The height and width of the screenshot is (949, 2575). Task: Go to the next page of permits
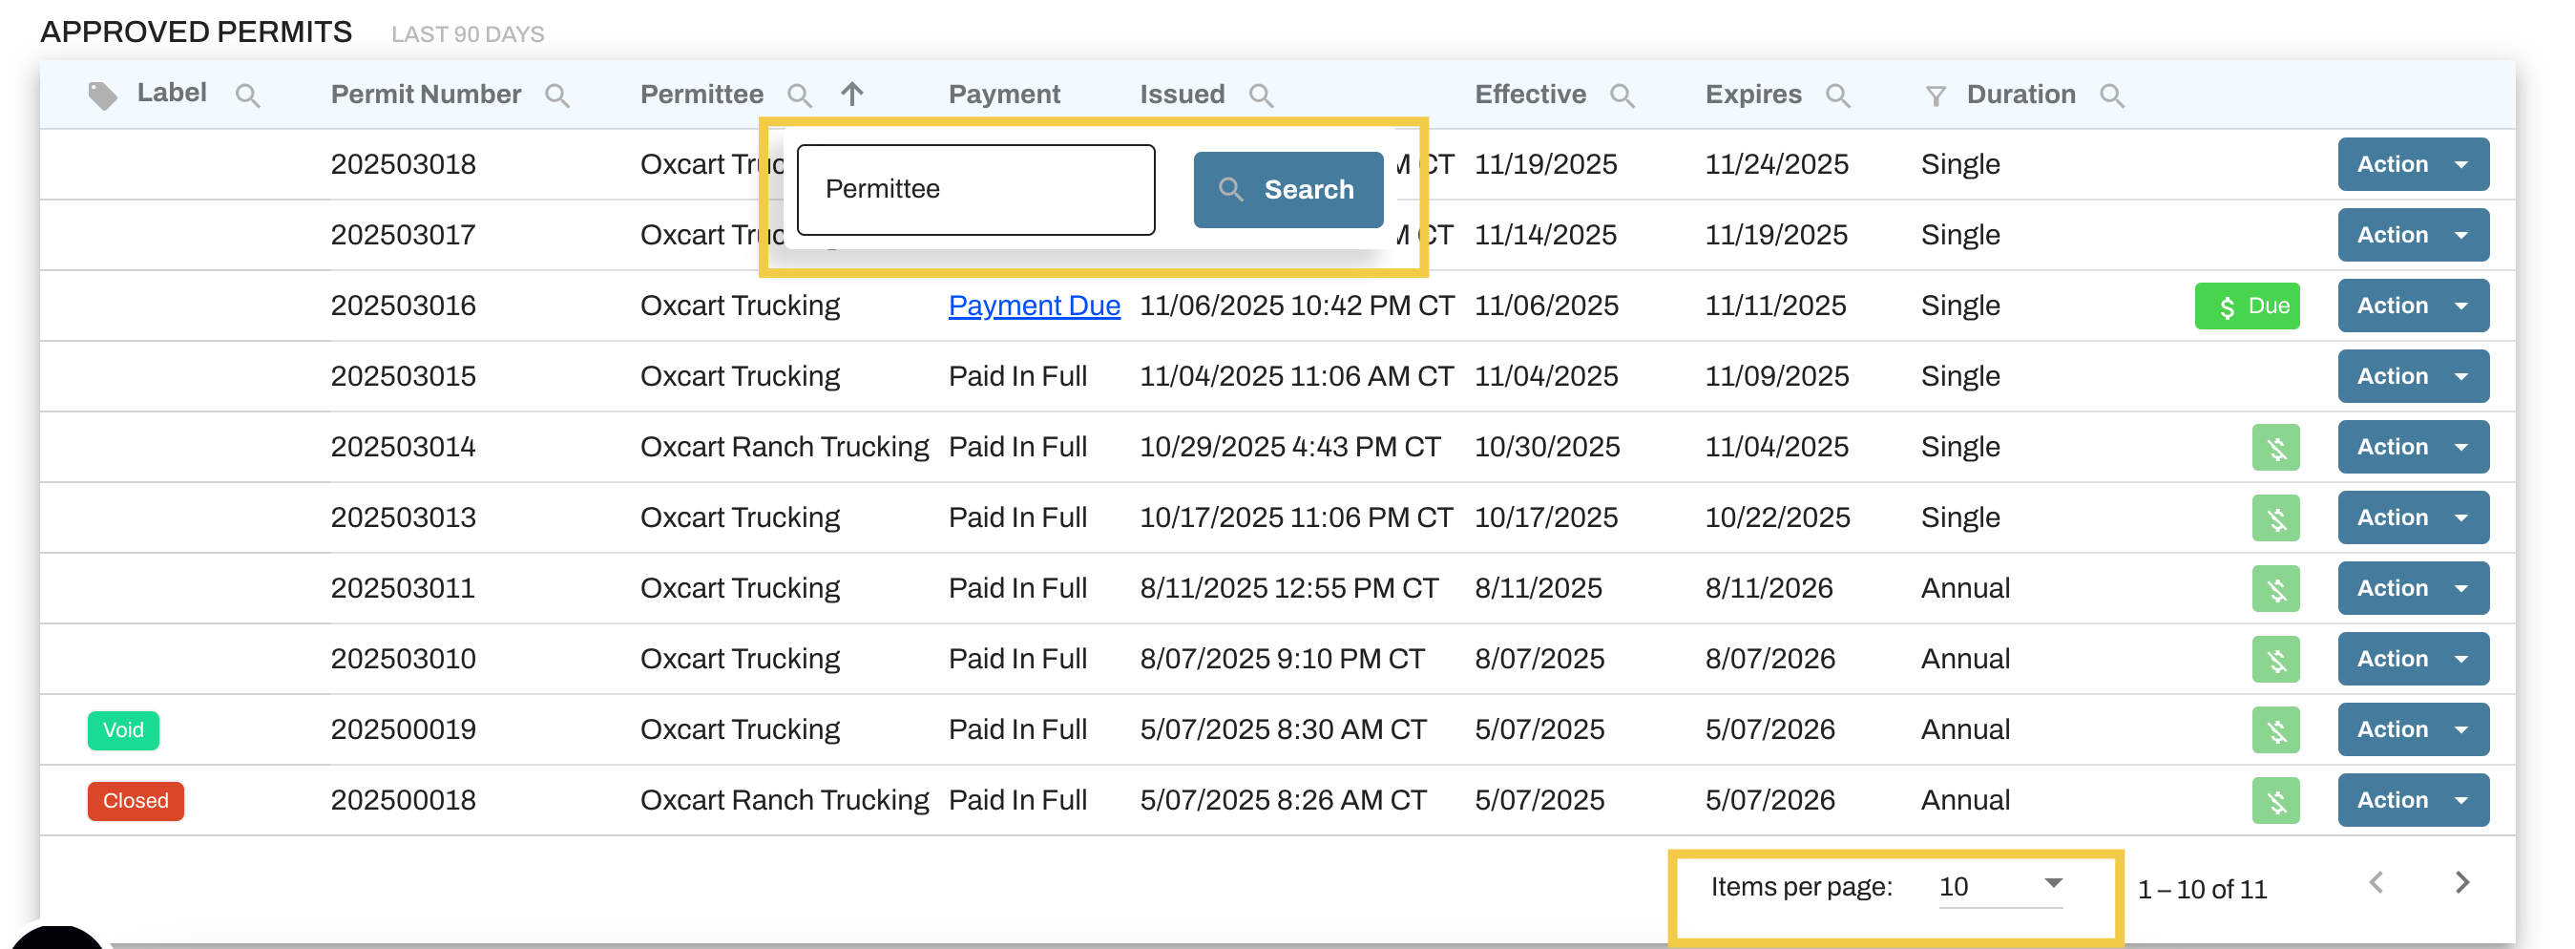2462,883
